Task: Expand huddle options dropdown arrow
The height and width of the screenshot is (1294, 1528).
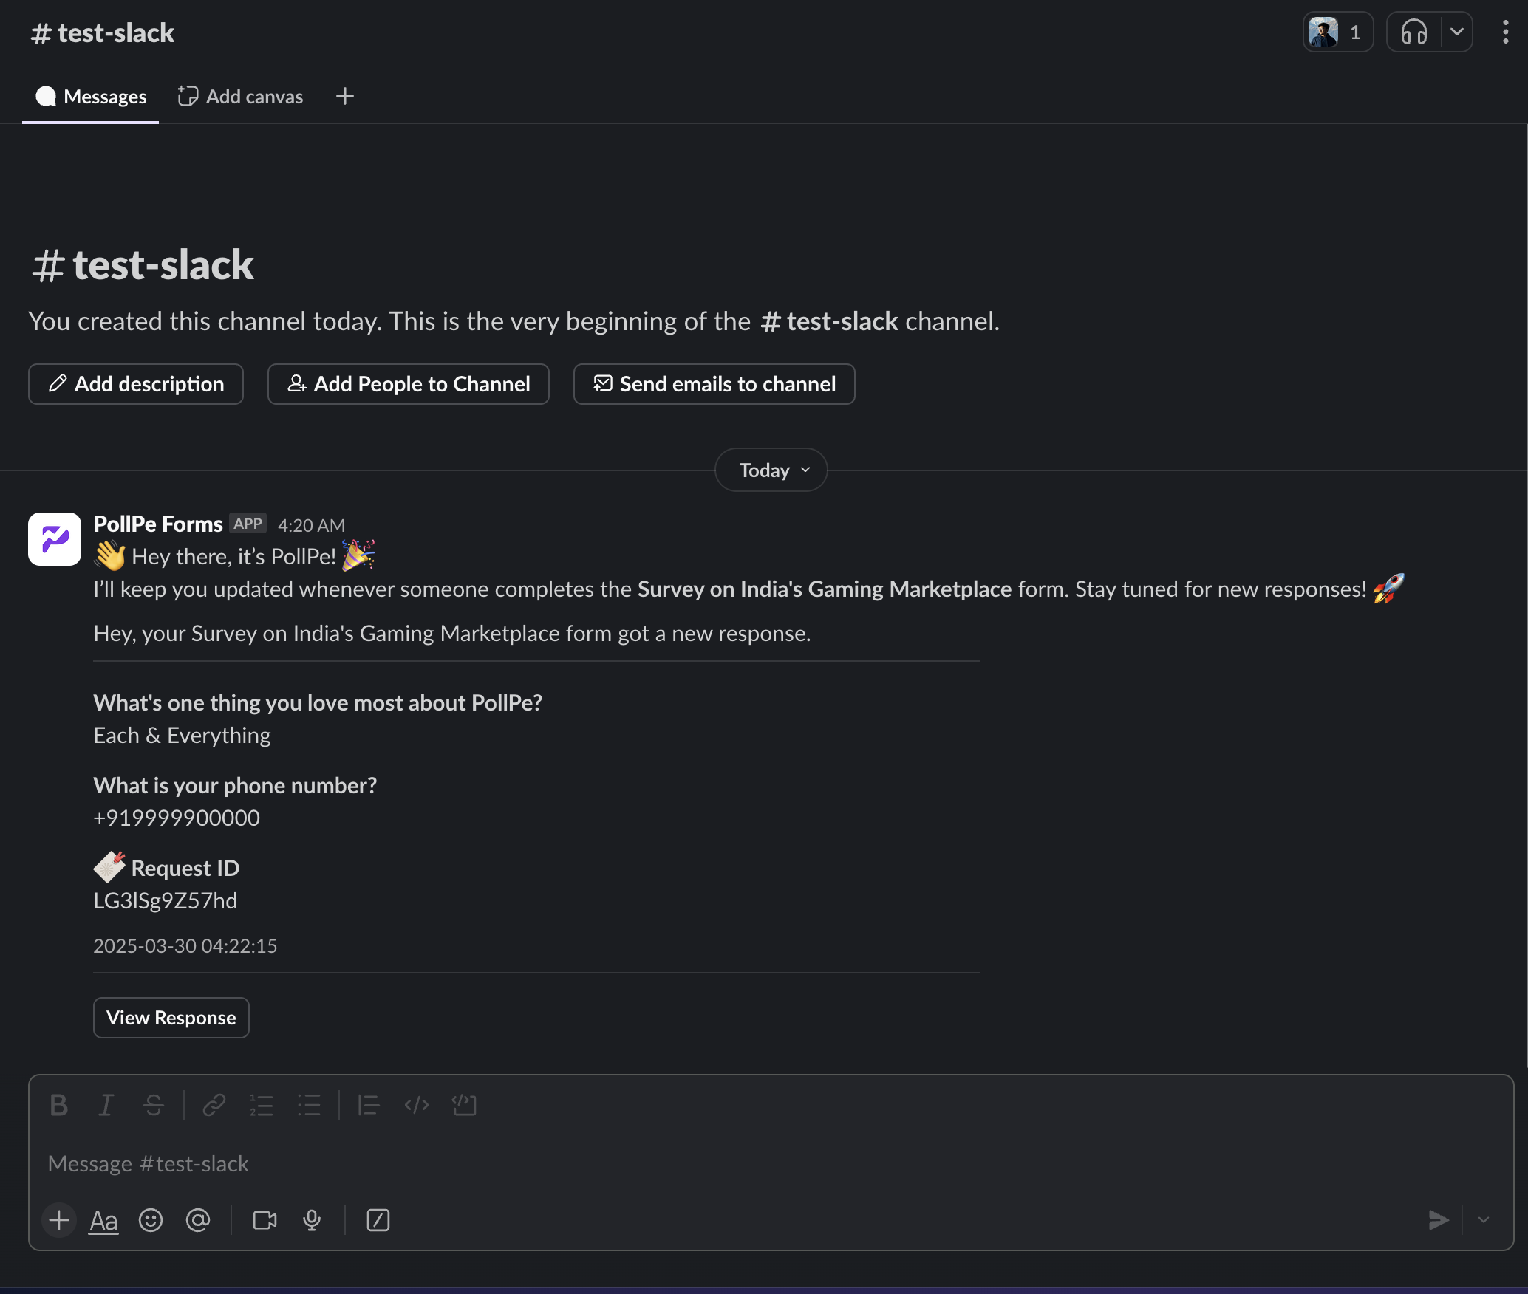Action: click(x=1457, y=32)
